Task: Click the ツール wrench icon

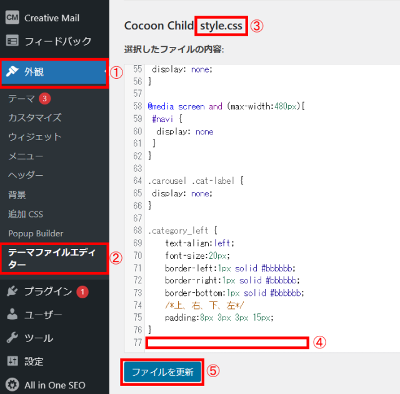Action: pyautogui.click(x=12, y=338)
